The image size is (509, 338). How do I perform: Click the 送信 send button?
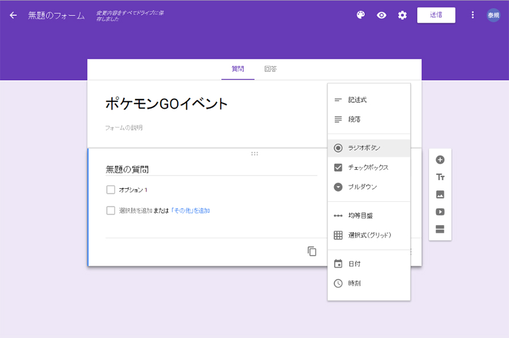(x=436, y=15)
